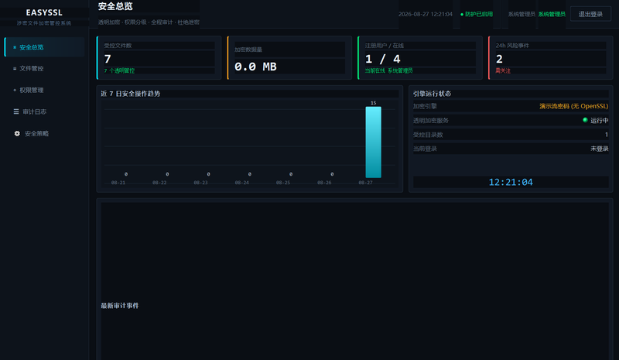Open 权限管理 from the sidebar
The width and height of the screenshot is (619, 360).
[44, 90]
